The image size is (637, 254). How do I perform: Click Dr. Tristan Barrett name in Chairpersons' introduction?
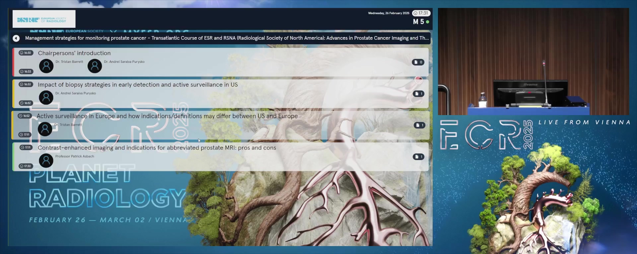click(x=69, y=62)
